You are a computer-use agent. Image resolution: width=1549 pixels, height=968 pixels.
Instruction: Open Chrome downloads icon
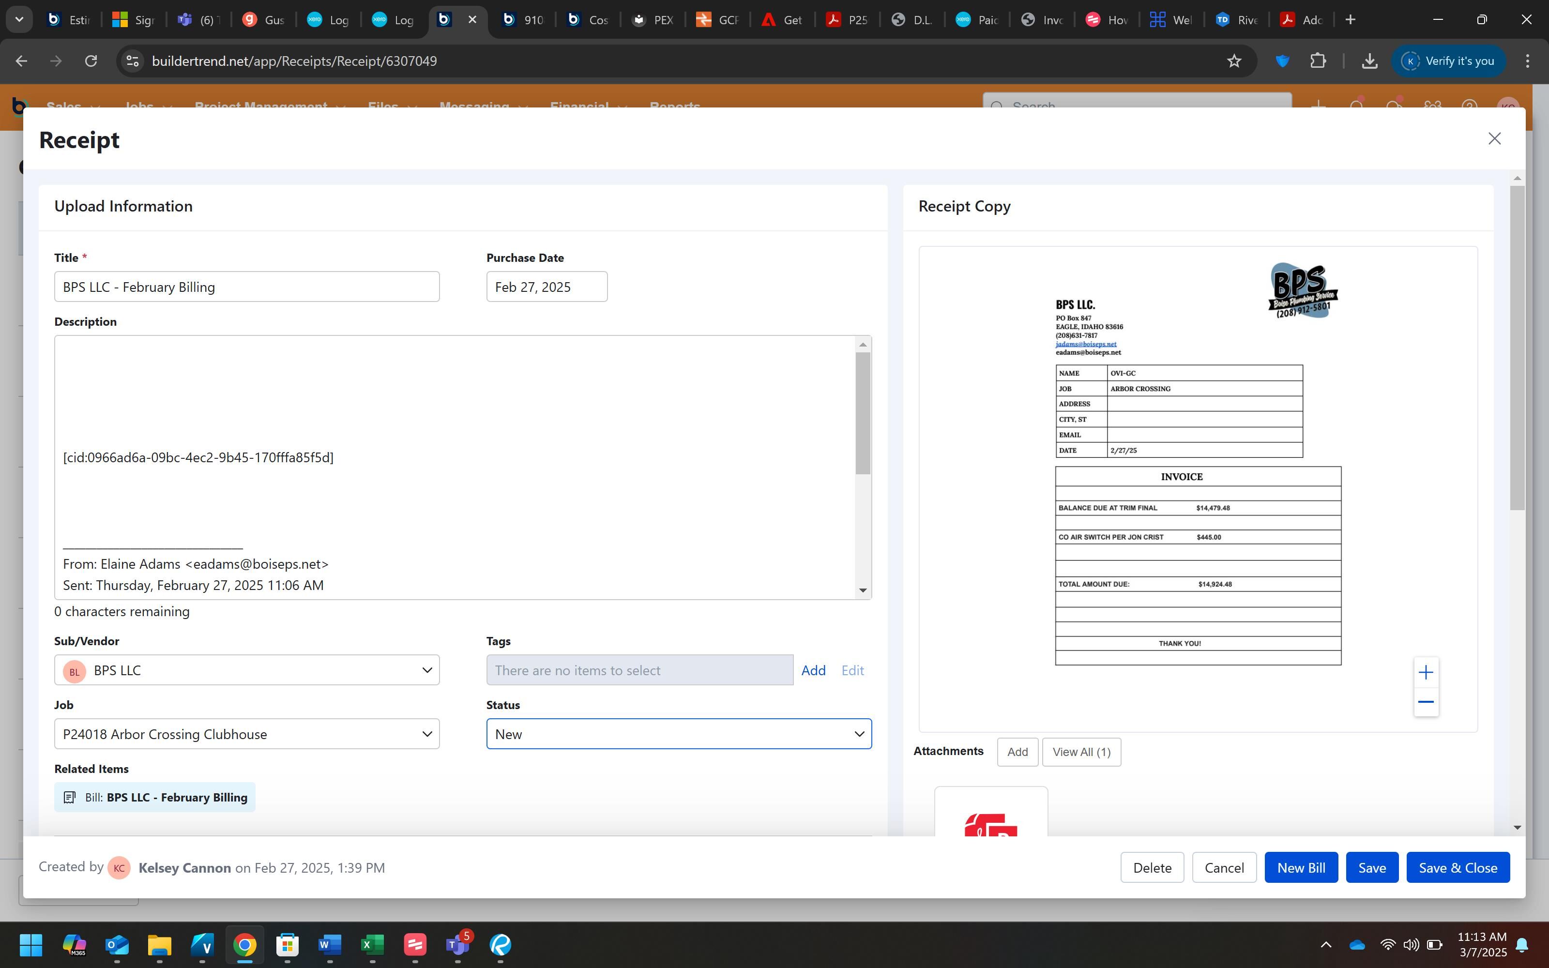pyautogui.click(x=1369, y=61)
